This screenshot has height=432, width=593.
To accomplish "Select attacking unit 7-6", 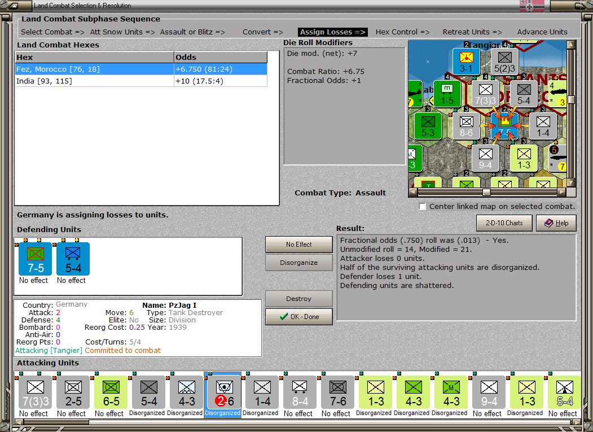I will click(338, 392).
